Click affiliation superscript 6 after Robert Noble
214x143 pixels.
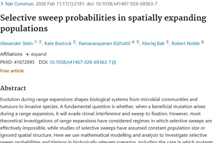pos(203,42)
